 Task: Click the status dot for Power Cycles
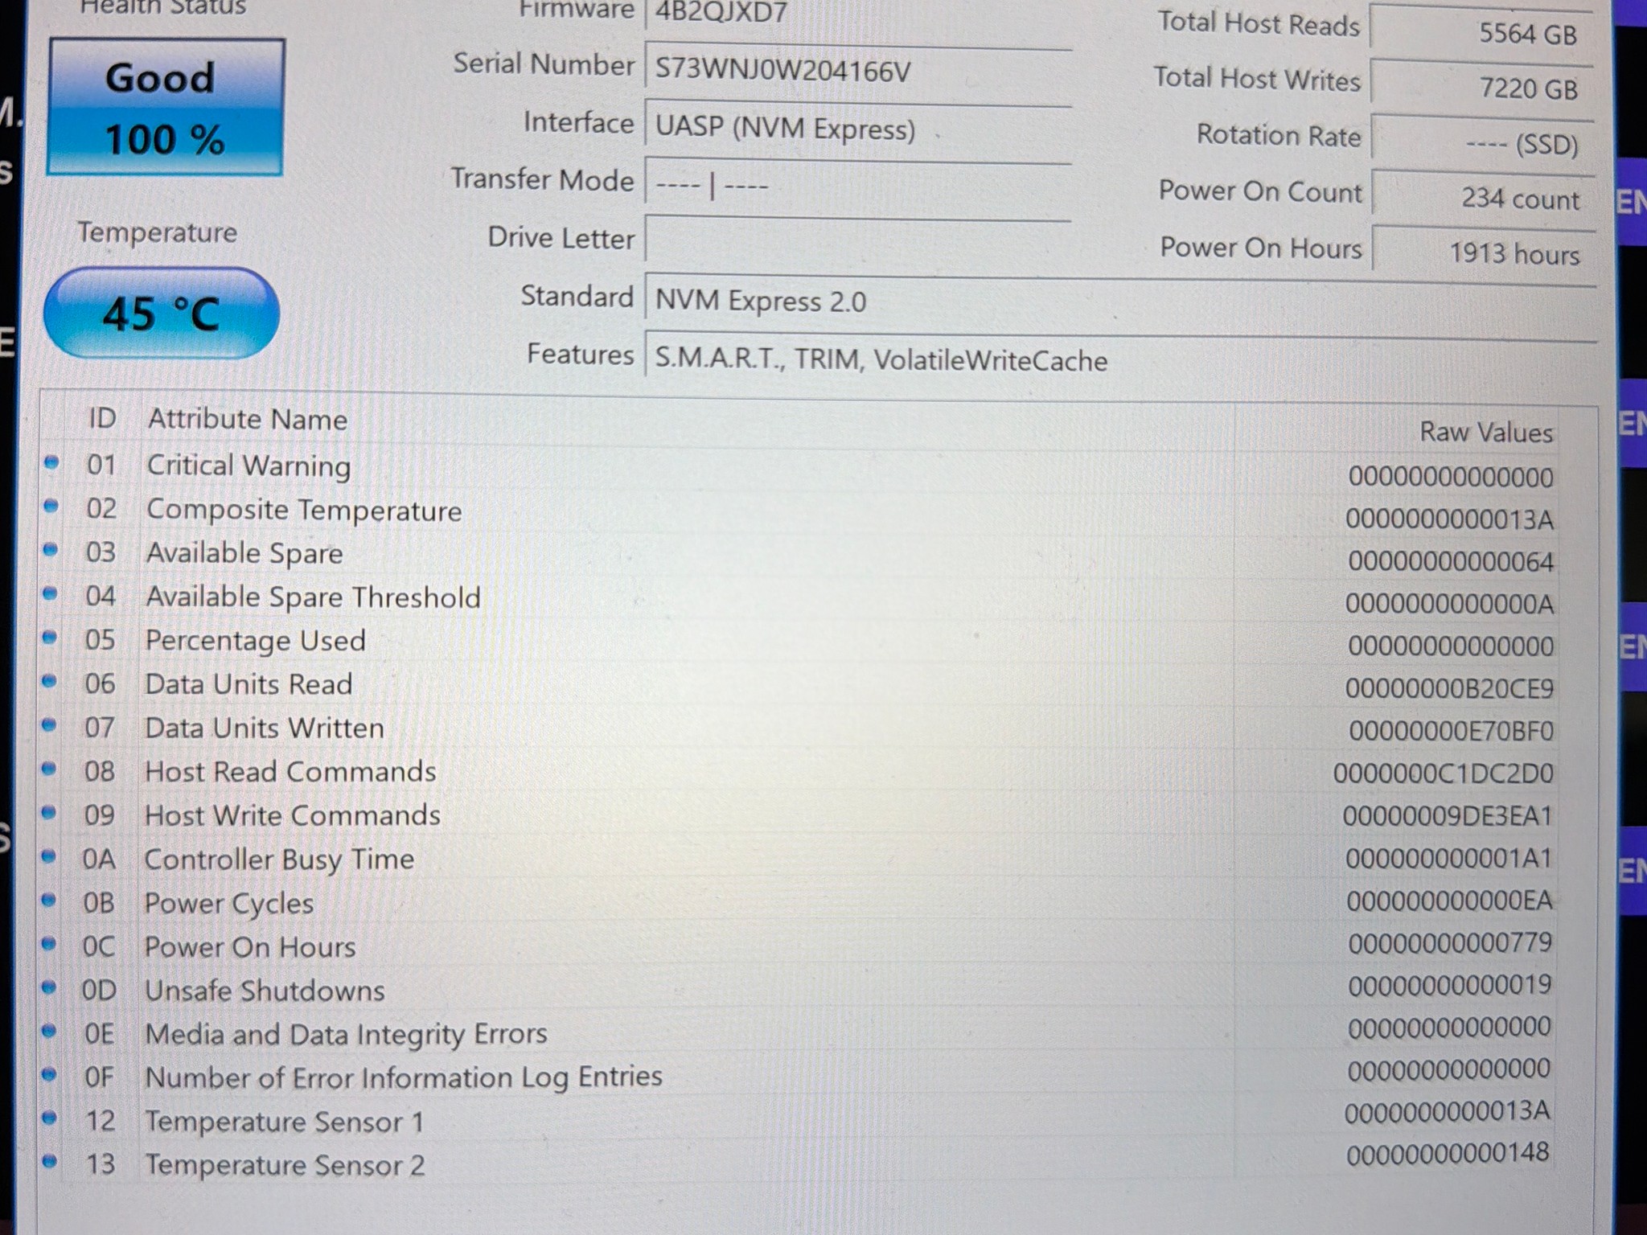click(x=49, y=900)
